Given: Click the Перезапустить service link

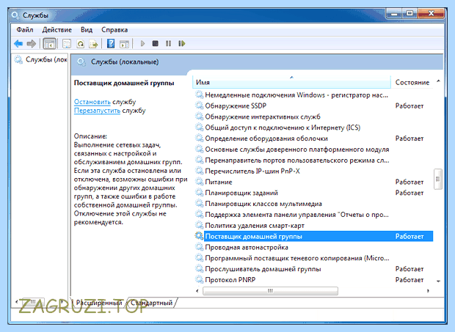Looking at the screenshot, I should tap(97, 111).
